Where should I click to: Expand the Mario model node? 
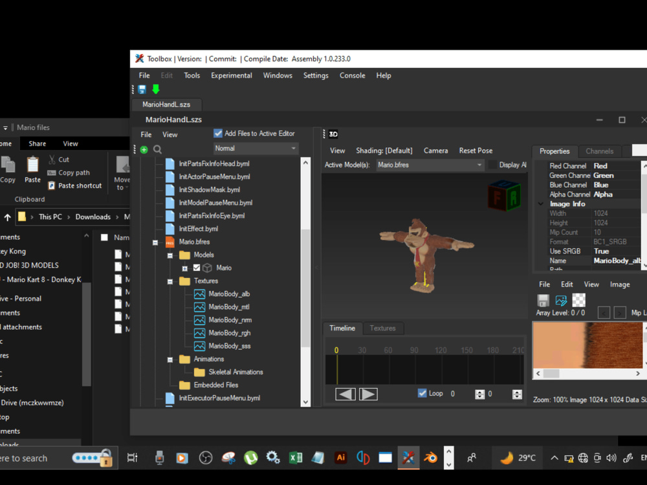185,268
